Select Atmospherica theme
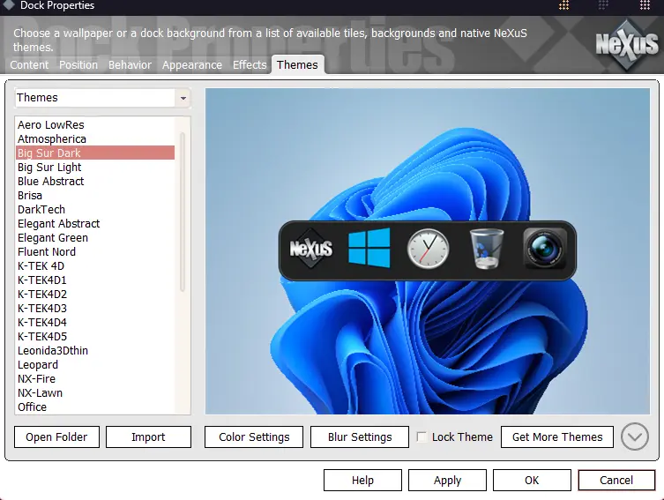 point(95,138)
